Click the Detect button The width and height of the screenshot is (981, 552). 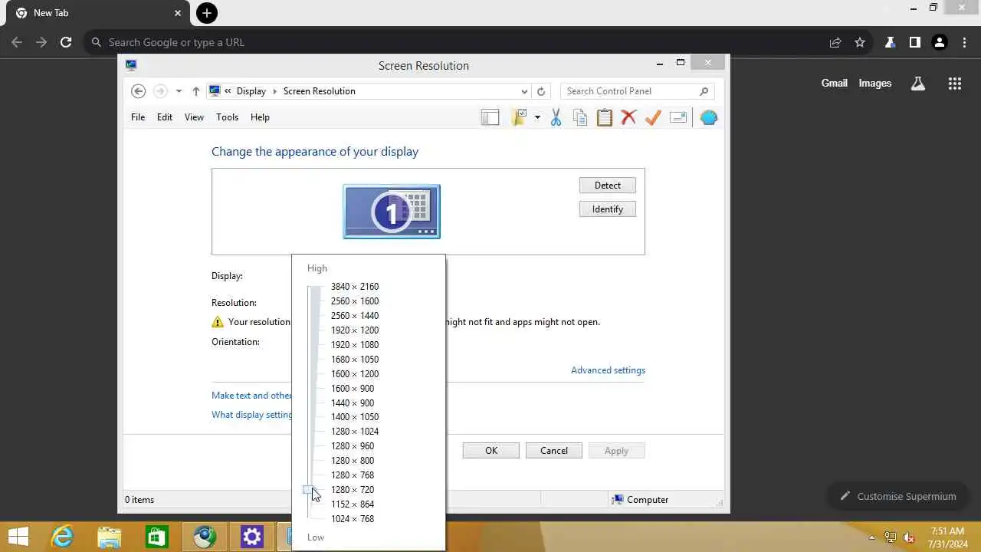[x=608, y=186]
